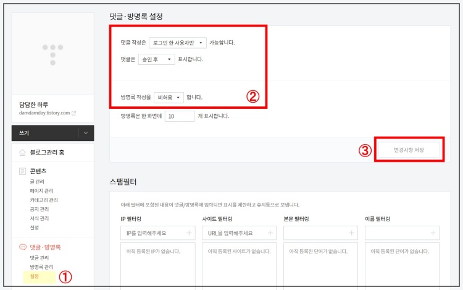Add URL with plus icon in 사이트 필터링
The width and height of the screenshot is (463, 290).
click(270, 233)
